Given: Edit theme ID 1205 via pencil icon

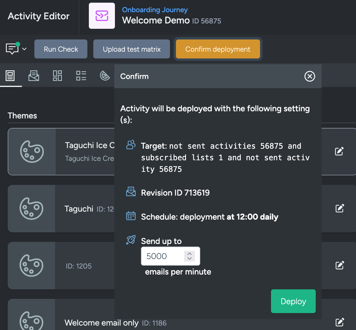Looking at the screenshot, I should 340,265.
